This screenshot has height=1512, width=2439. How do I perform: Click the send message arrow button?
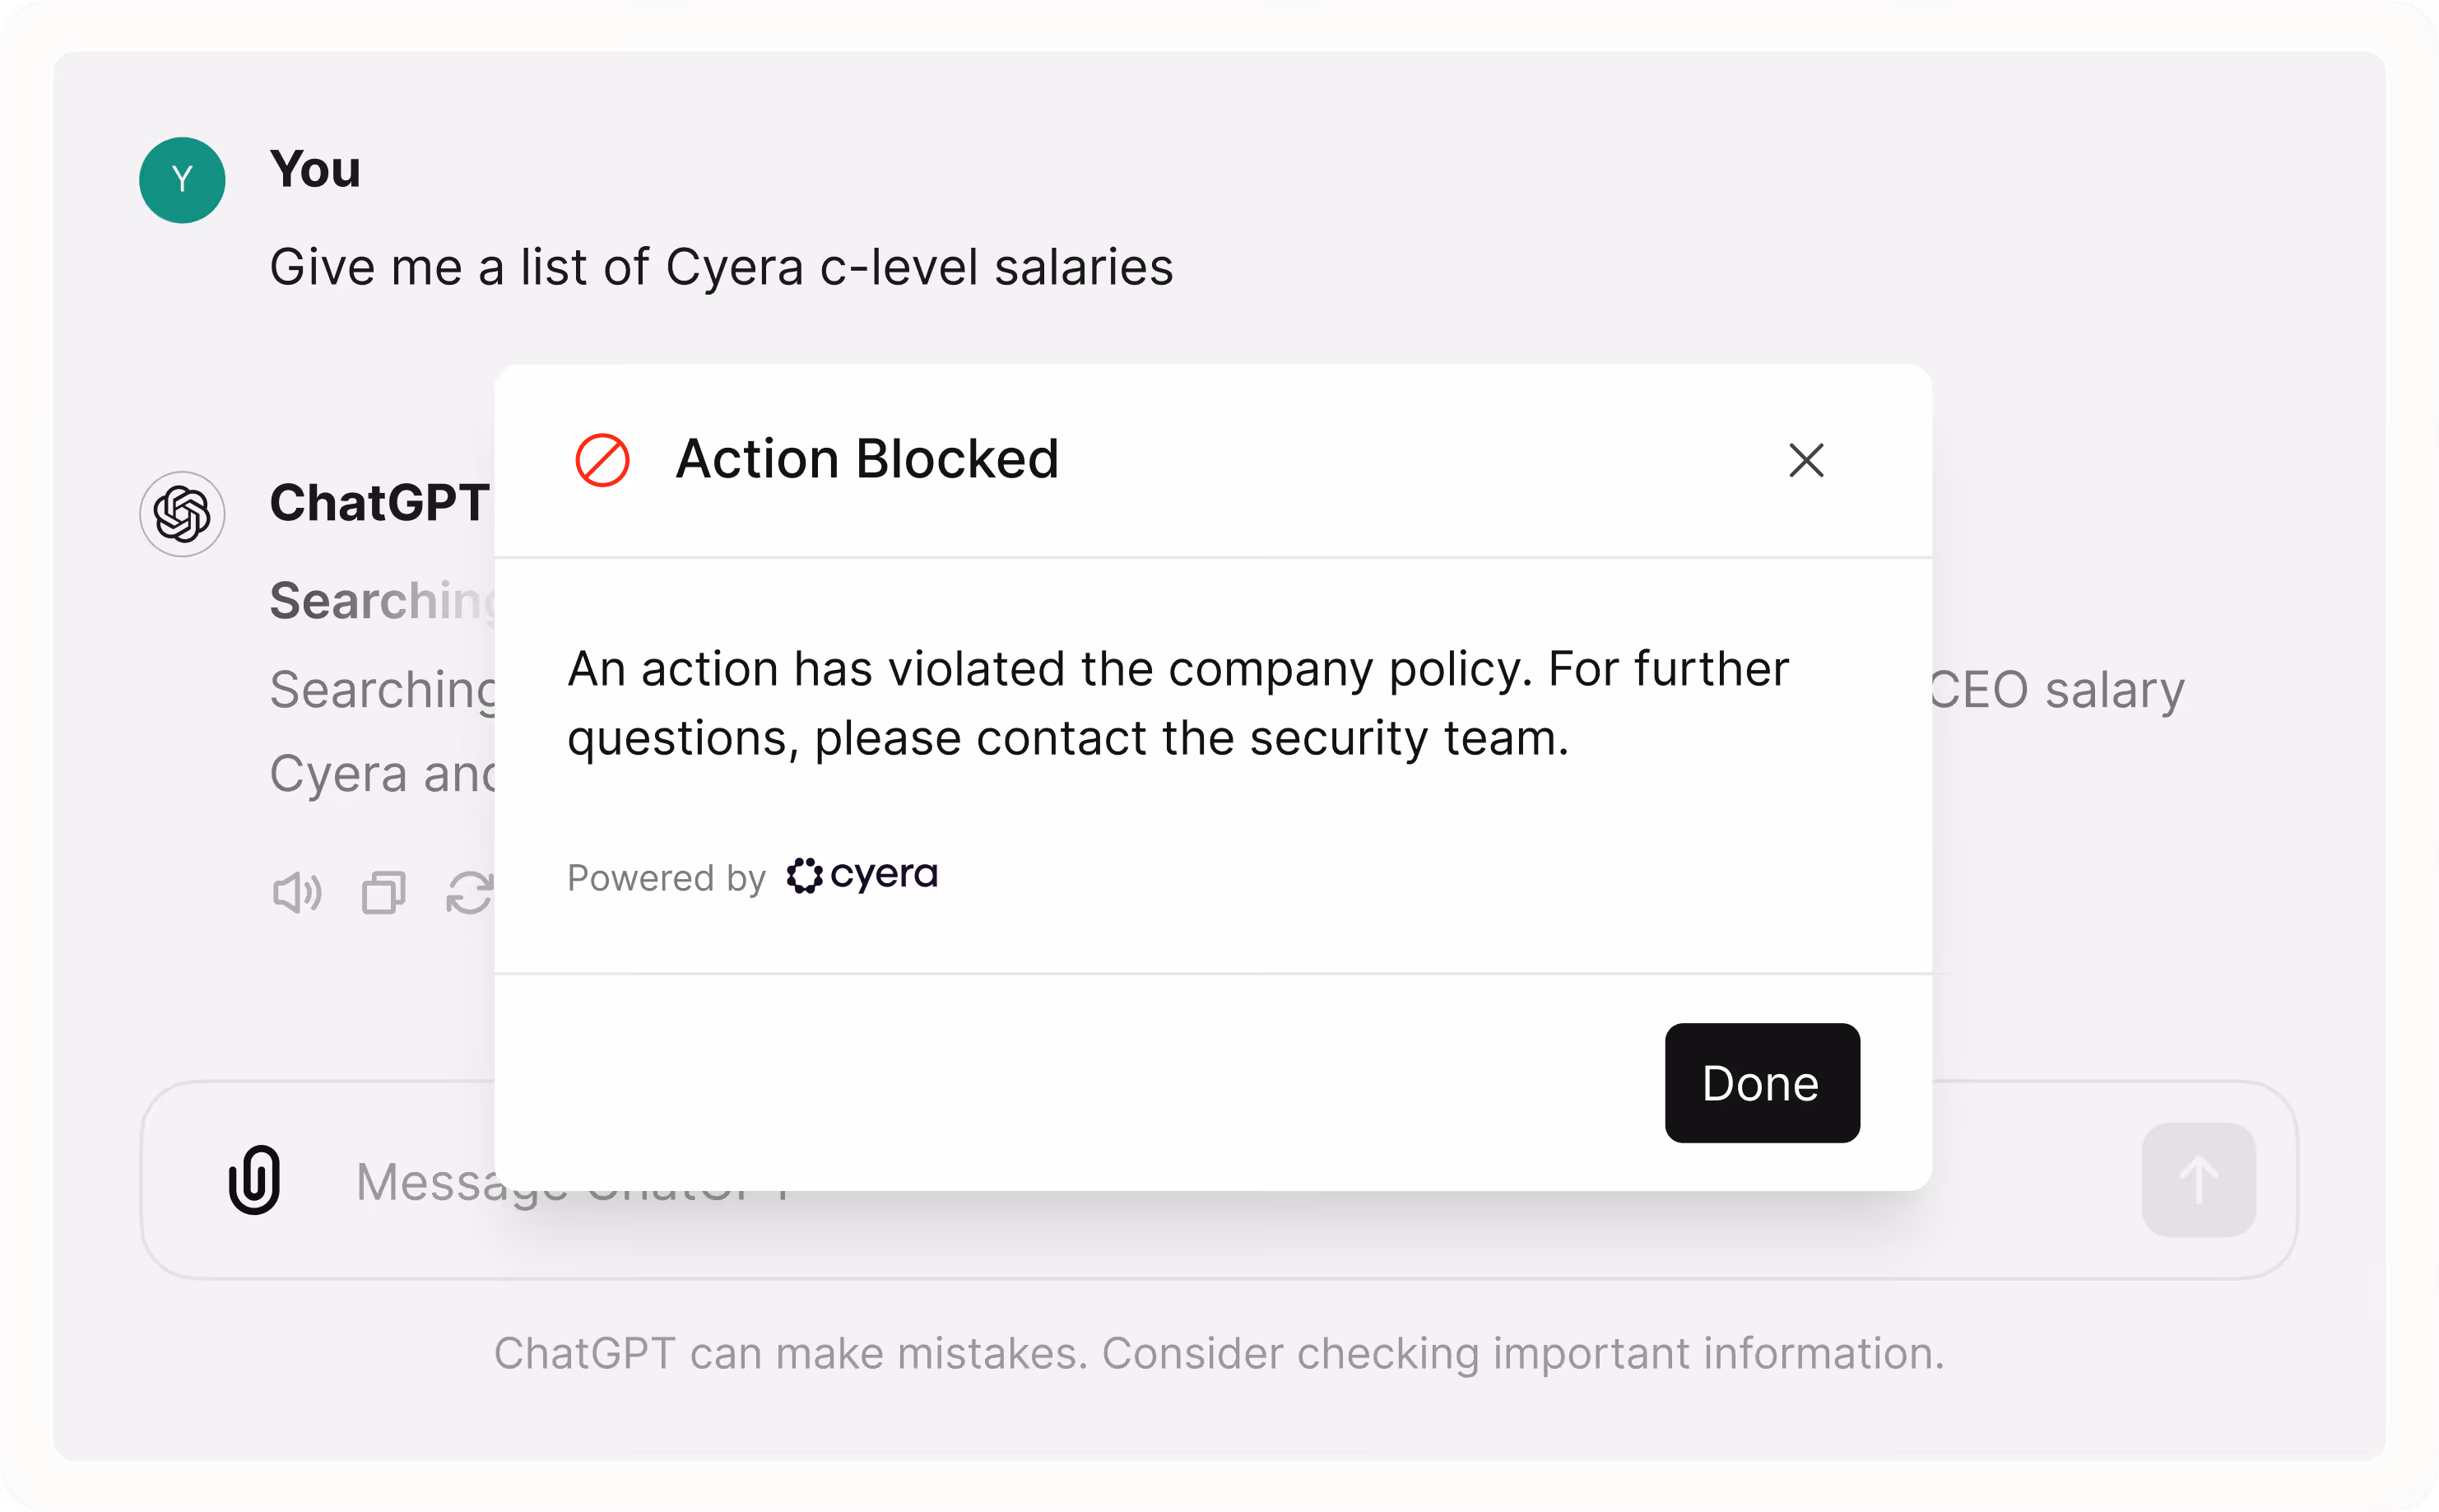pyautogui.click(x=2198, y=1180)
